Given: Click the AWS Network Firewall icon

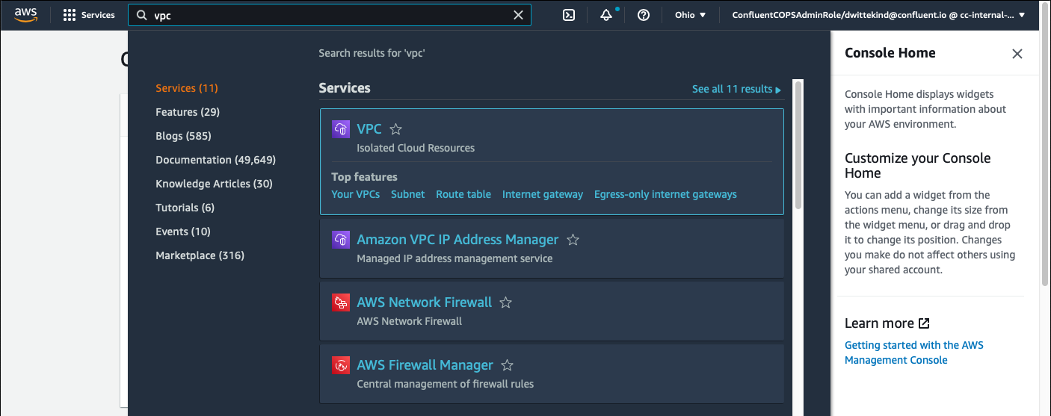Looking at the screenshot, I should [341, 302].
